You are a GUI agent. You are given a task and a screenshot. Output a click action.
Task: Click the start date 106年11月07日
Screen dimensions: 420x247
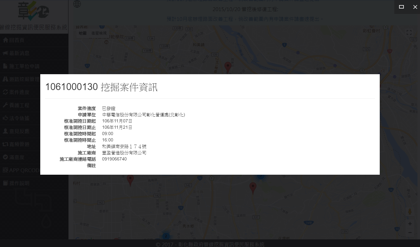pyautogui.click(x=117, y=121)
